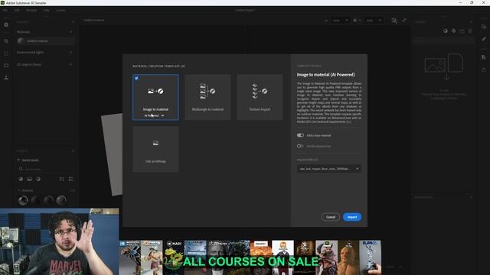Click the grid icon between viewport dropdowns
Image resolution: width=490 pixels, height=275 pixels.
pos(355,21)
